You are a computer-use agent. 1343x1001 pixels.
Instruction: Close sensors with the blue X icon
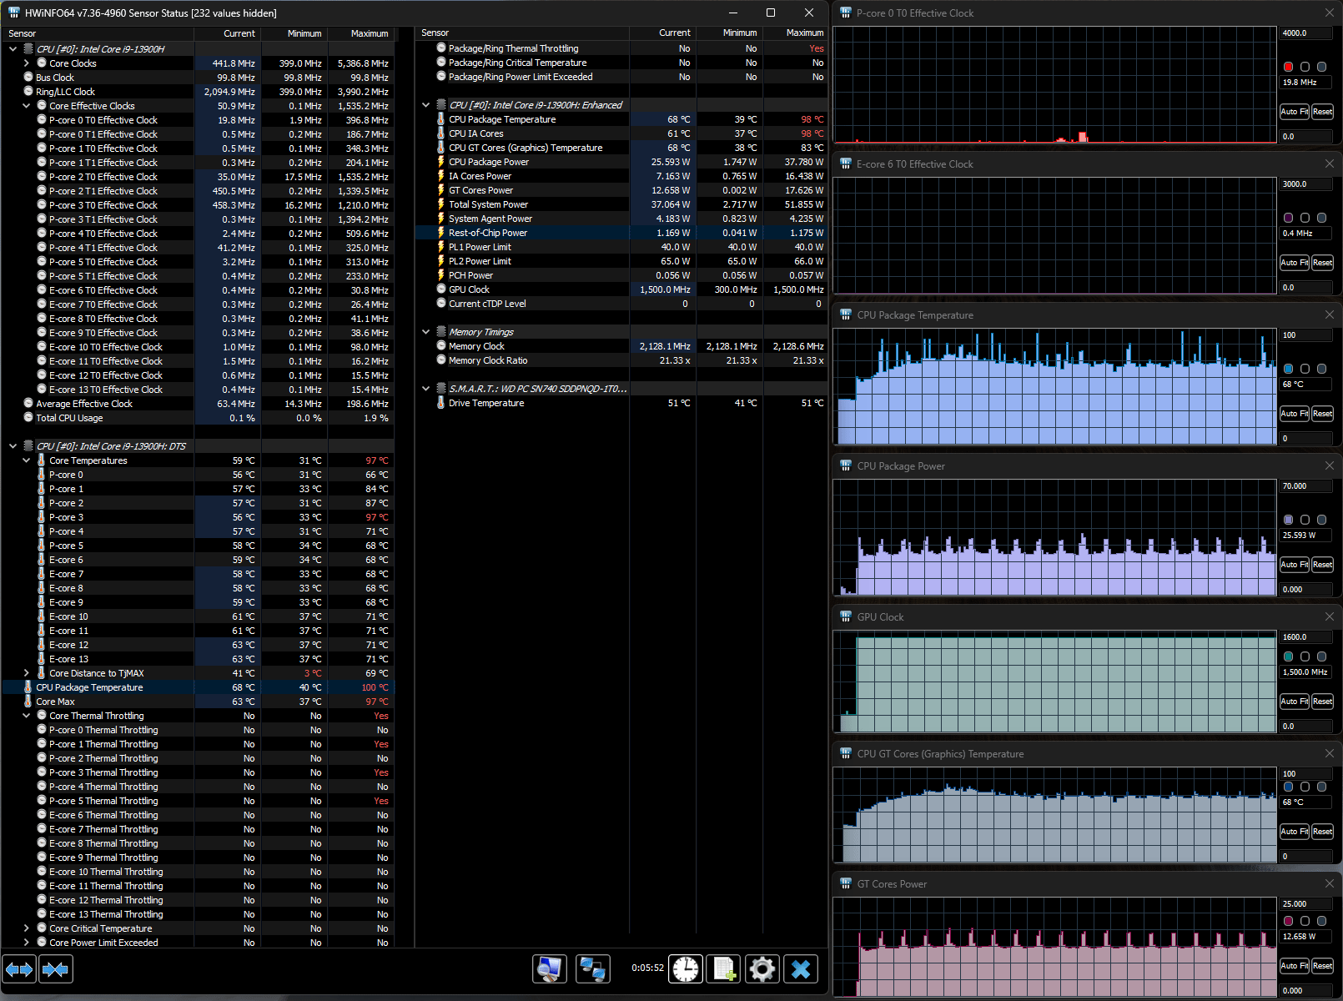(x=801, y=968)
